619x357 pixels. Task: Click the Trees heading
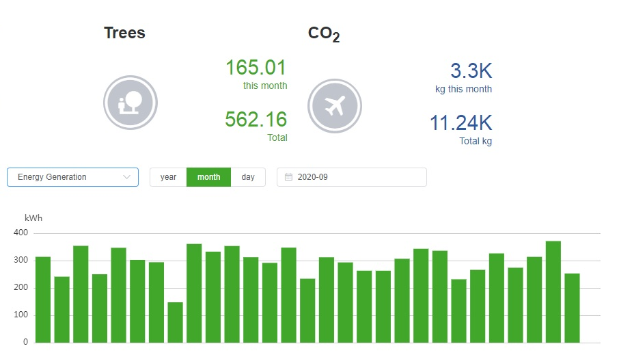point(124,33)
